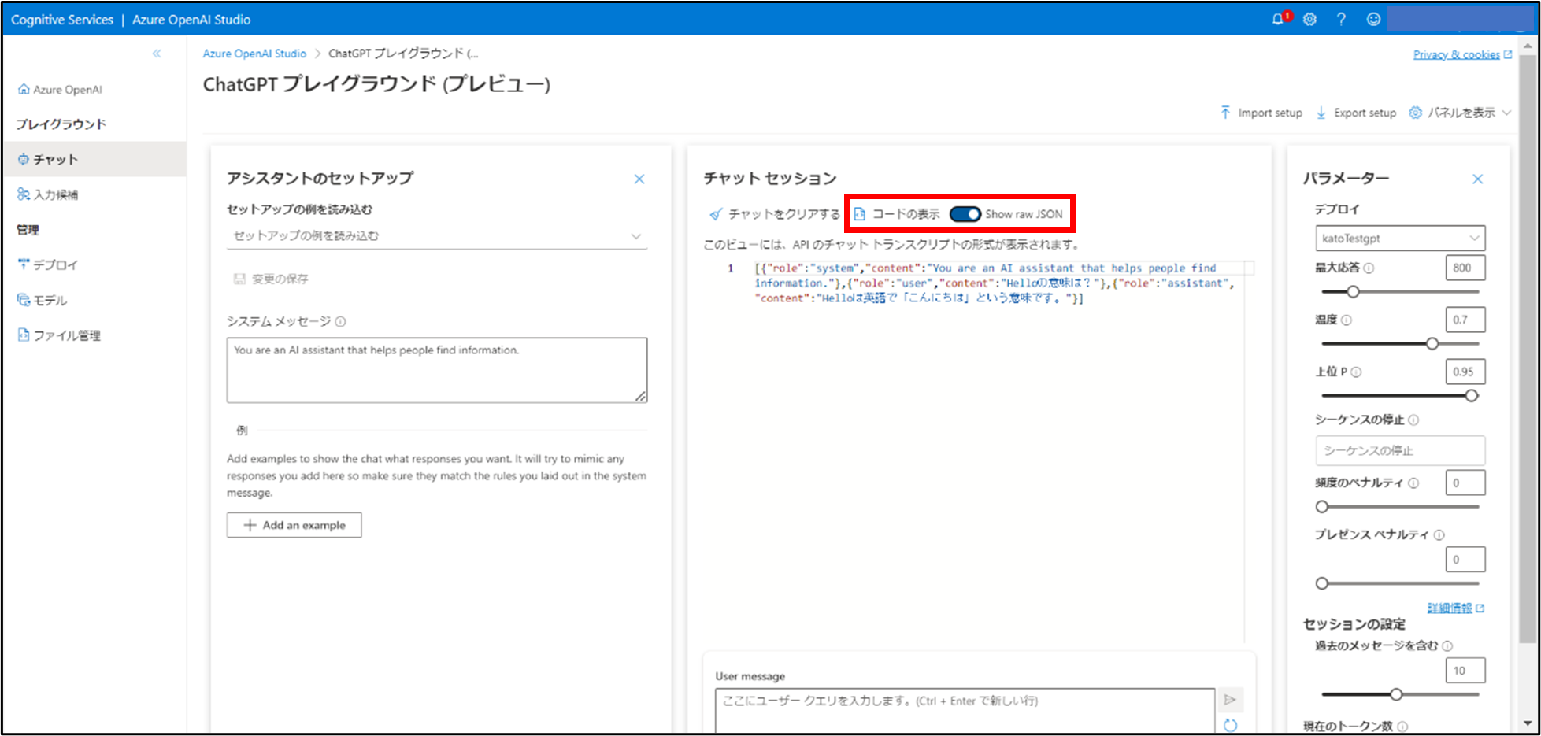Close the アシスタントのセットアップ panel

(639, 179)
